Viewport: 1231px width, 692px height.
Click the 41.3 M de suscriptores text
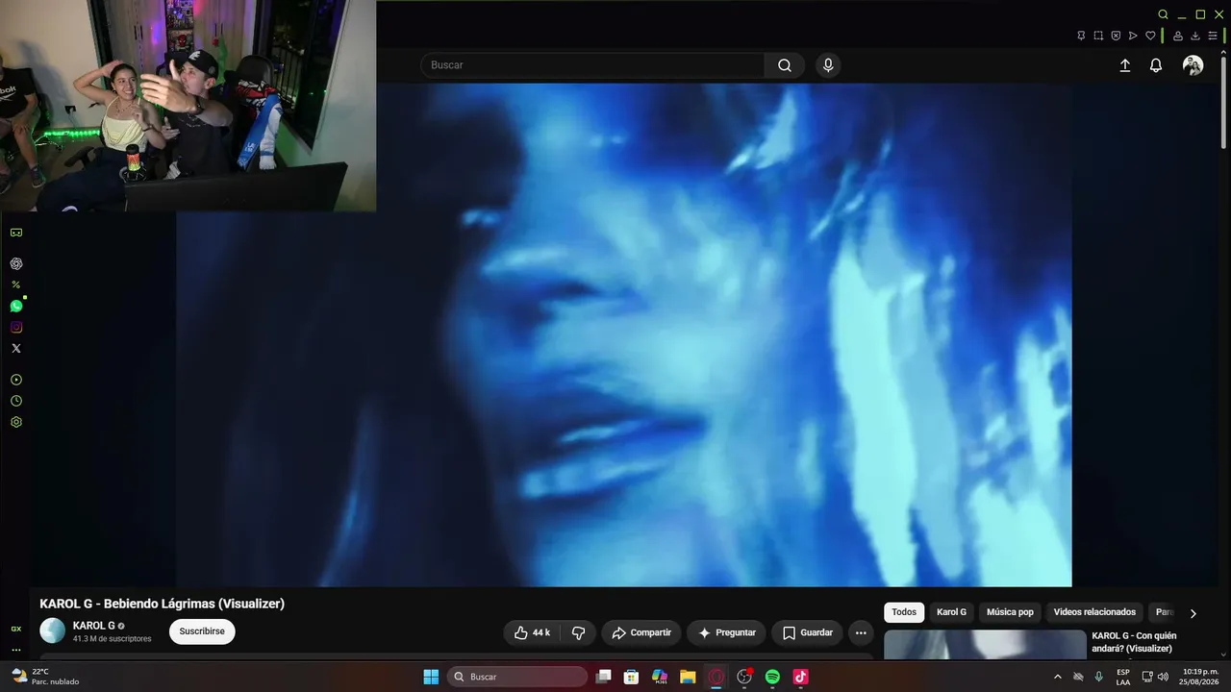(113, 639)
